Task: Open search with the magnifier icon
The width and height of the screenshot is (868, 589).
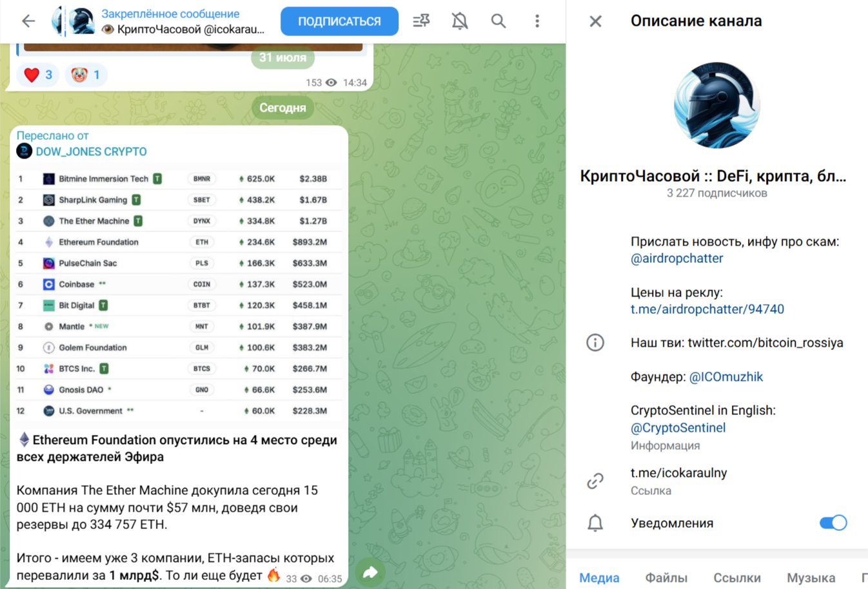Action: pos(498,21)
